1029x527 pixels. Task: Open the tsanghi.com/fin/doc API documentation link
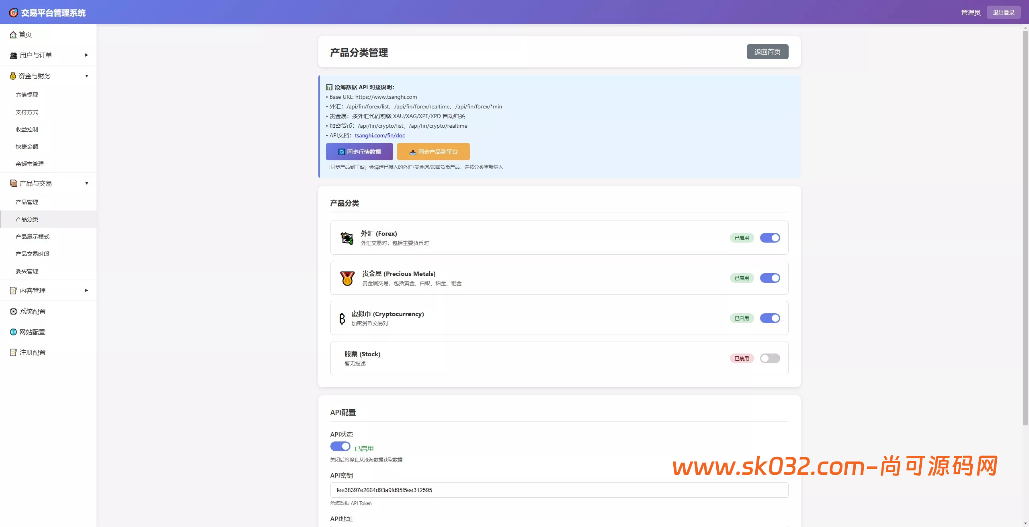(x=380, y=135)
